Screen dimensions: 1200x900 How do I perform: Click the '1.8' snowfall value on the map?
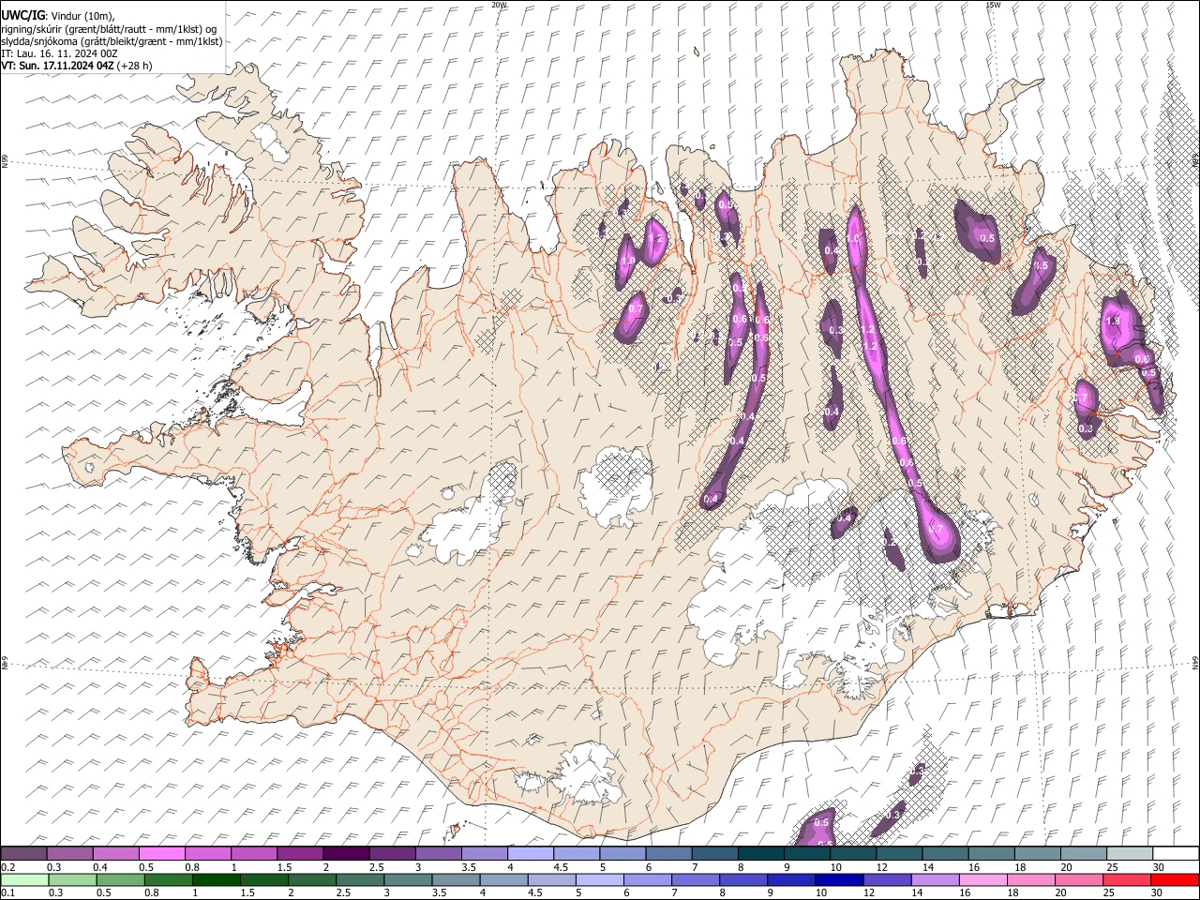click(1113, 322)
